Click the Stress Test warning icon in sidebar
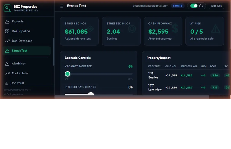Viewport: 231px width, 149px height. pyautogui.click(x=7, y=51)
